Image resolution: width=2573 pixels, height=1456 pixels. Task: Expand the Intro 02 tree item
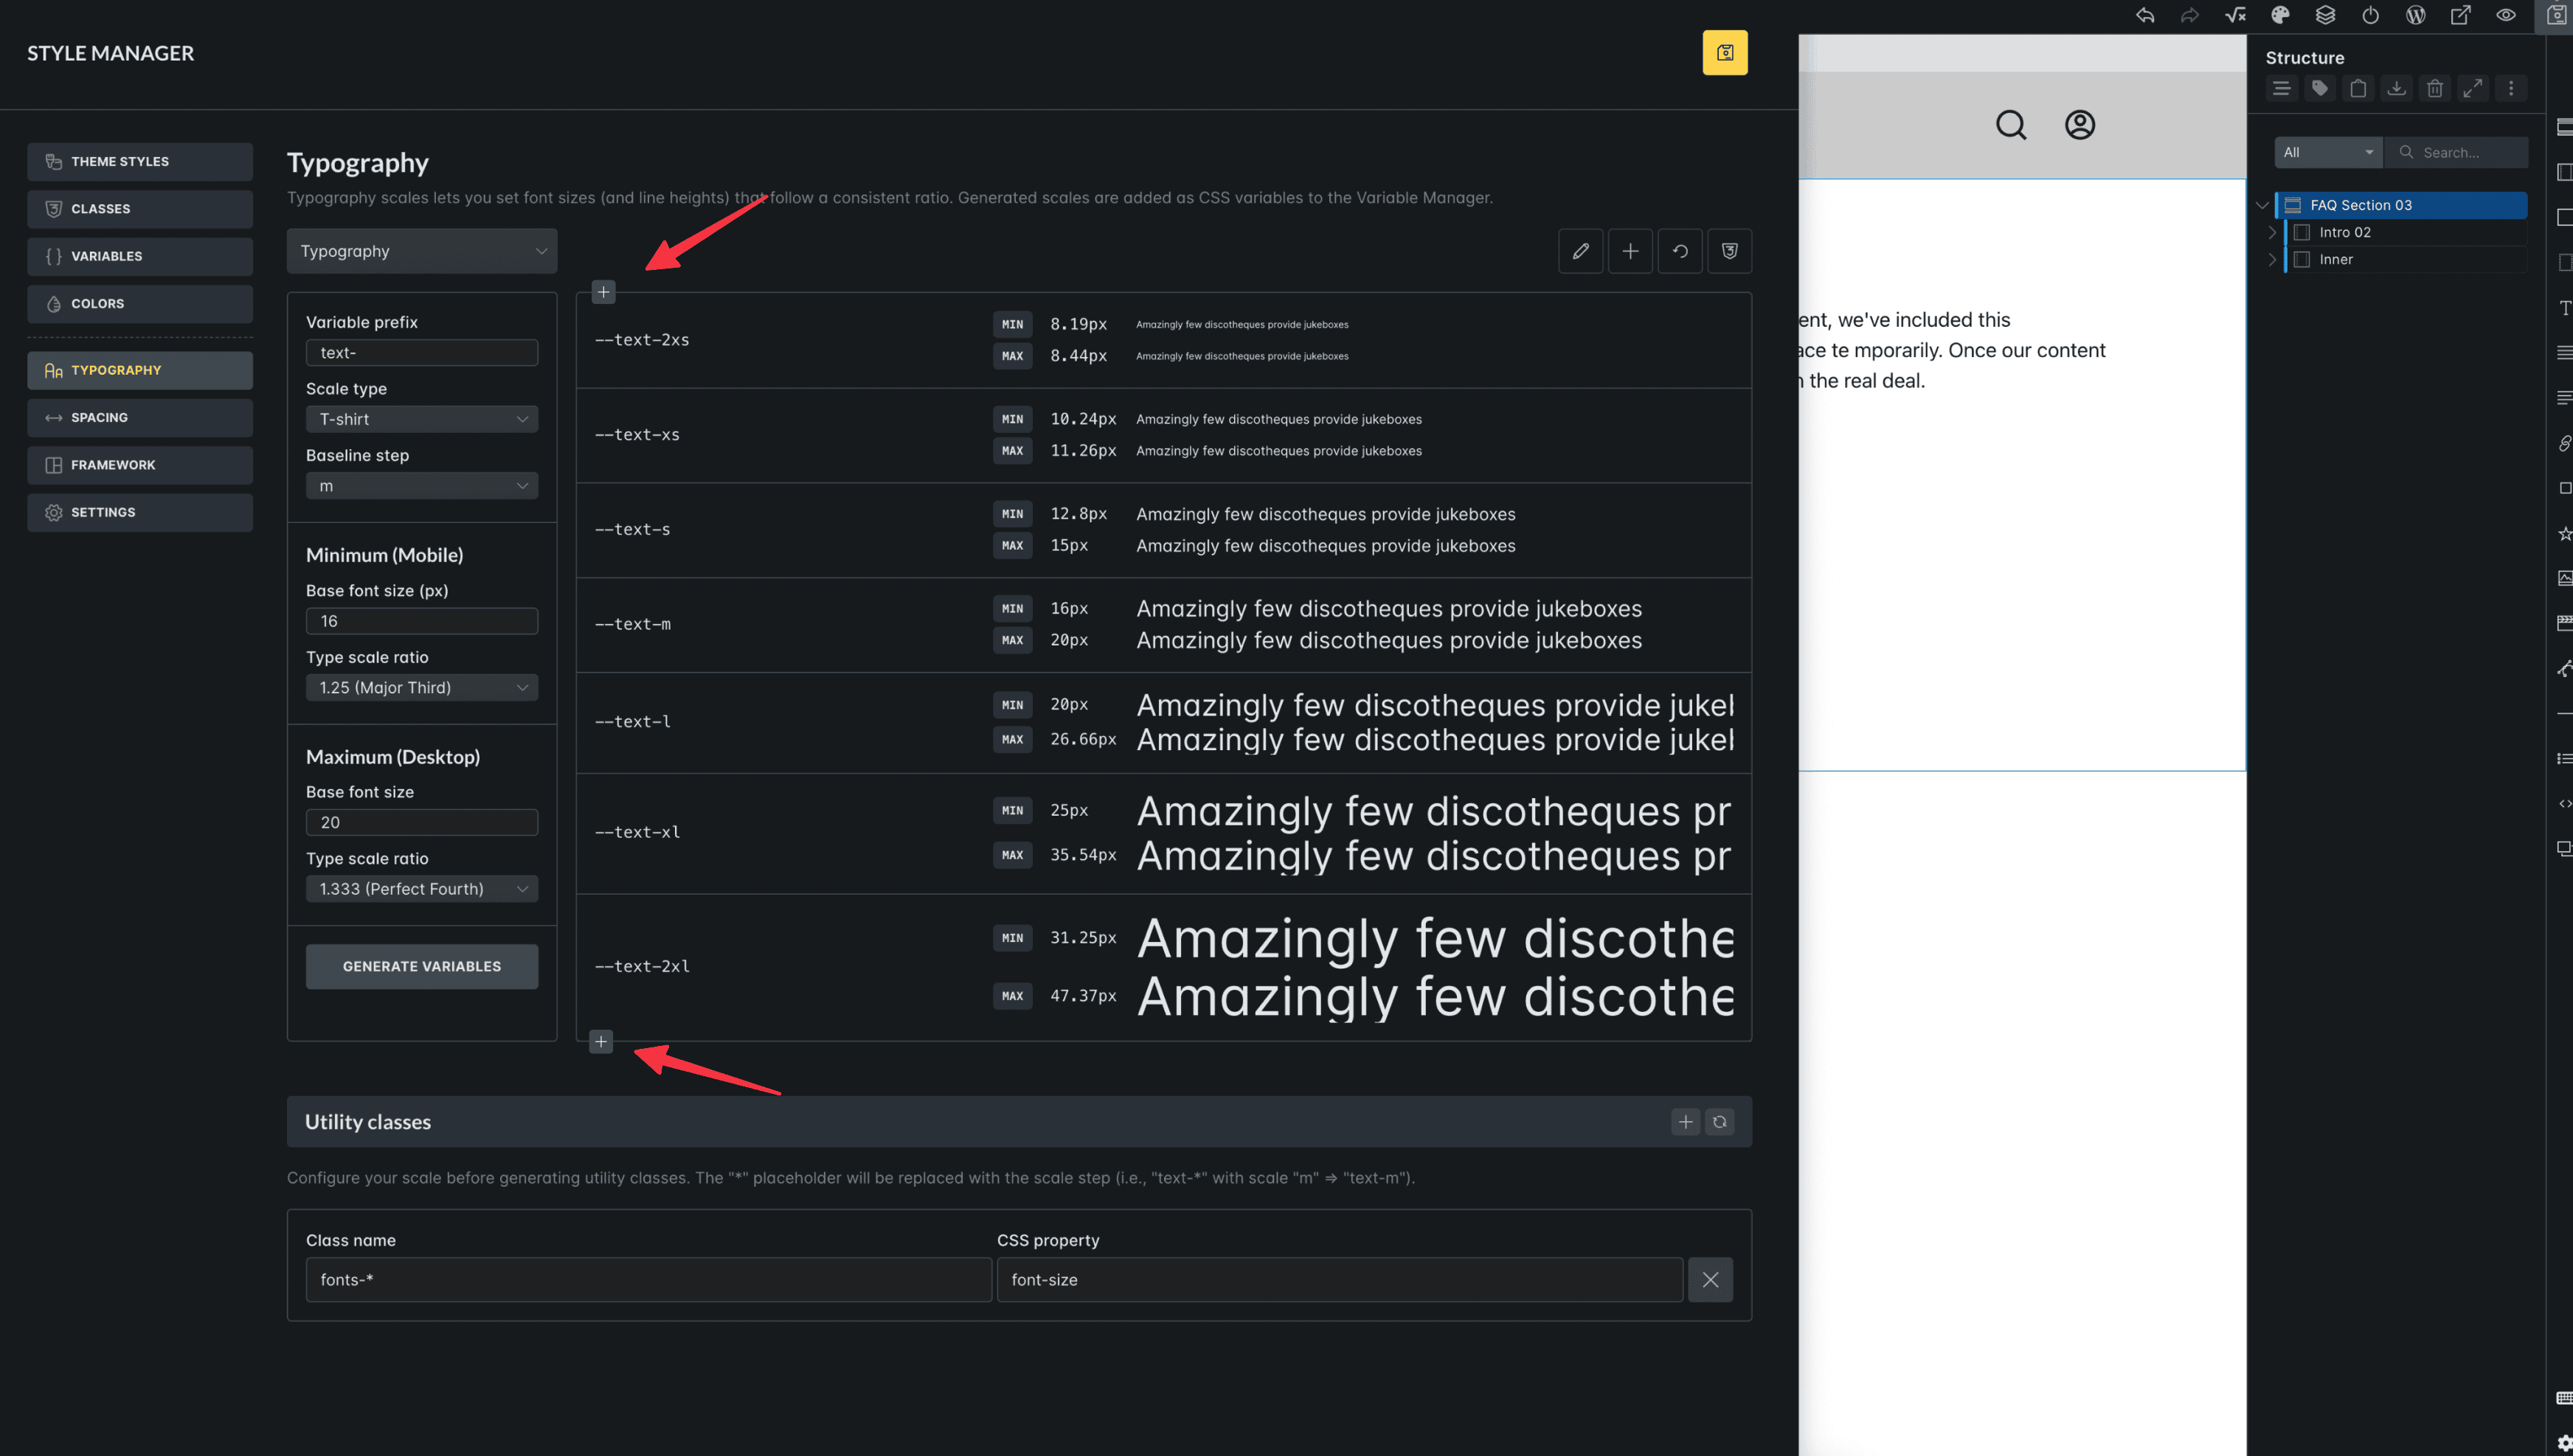[x=2271, y=232]
